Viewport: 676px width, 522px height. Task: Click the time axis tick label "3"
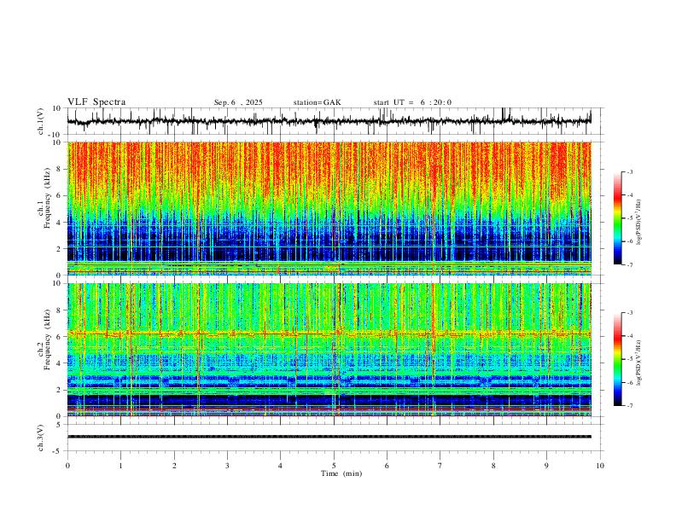[227, 466]
